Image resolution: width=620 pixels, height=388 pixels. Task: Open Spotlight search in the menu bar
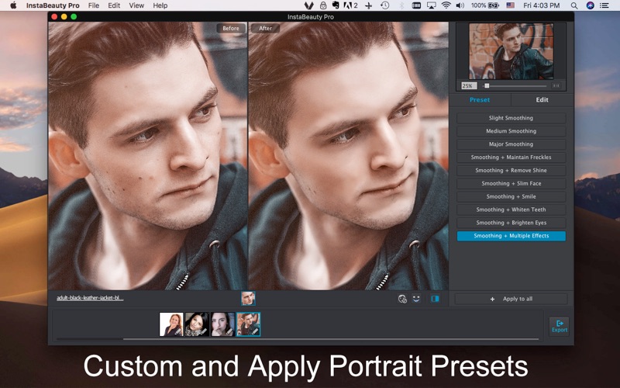point(574,5)
